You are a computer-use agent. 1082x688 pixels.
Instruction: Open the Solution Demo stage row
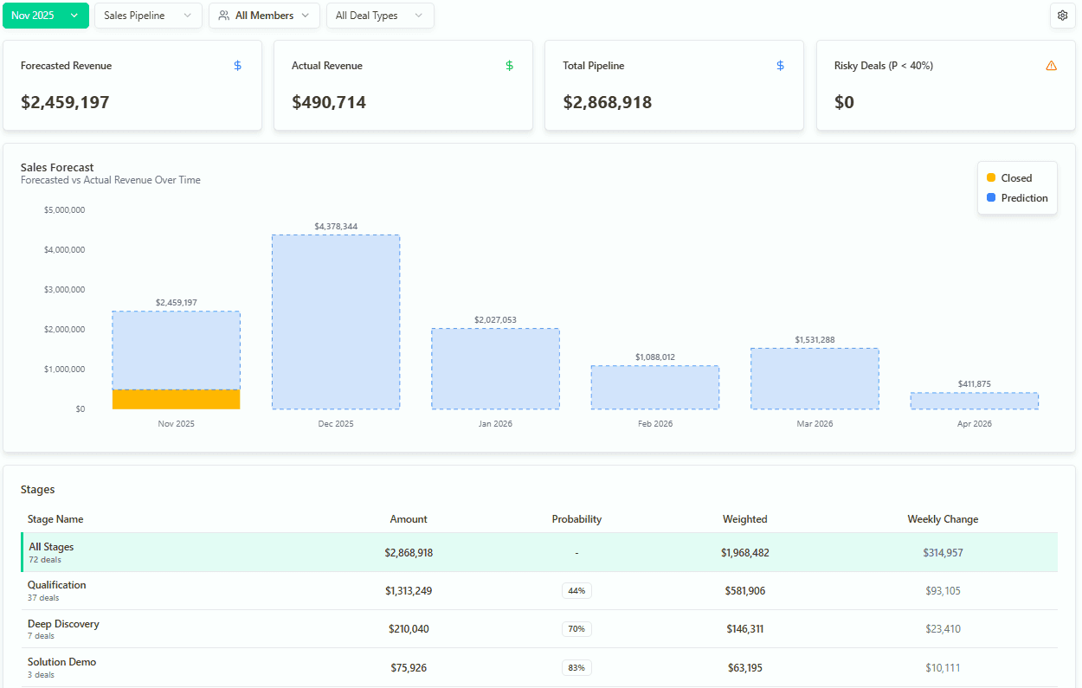(x=539, y=667)
